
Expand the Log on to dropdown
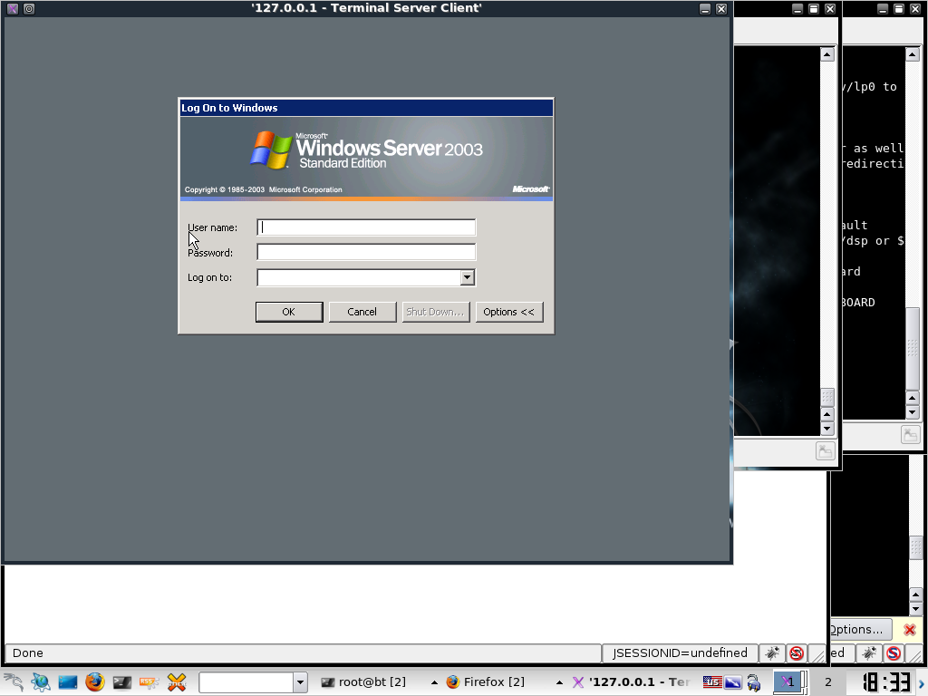click(468, 277)
